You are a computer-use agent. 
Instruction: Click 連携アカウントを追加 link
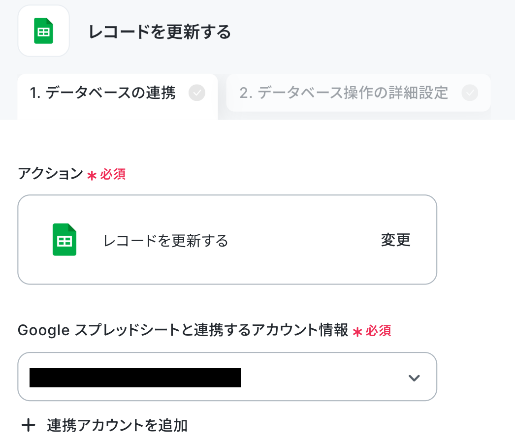(x=117, y=425)
